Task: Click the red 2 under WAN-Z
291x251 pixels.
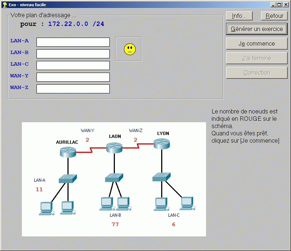Action: 136,140
